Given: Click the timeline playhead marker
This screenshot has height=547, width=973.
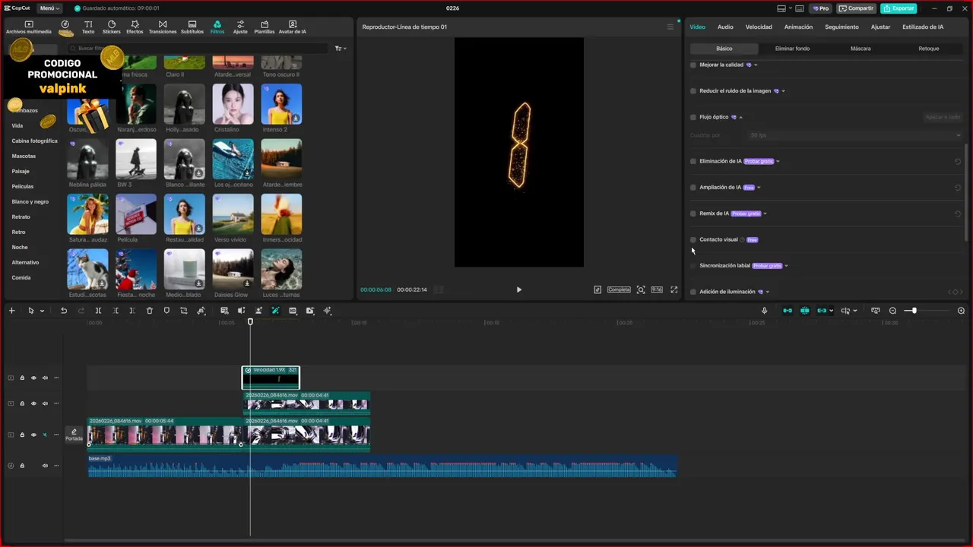Looking at the screenshot, I should (250, 322).
